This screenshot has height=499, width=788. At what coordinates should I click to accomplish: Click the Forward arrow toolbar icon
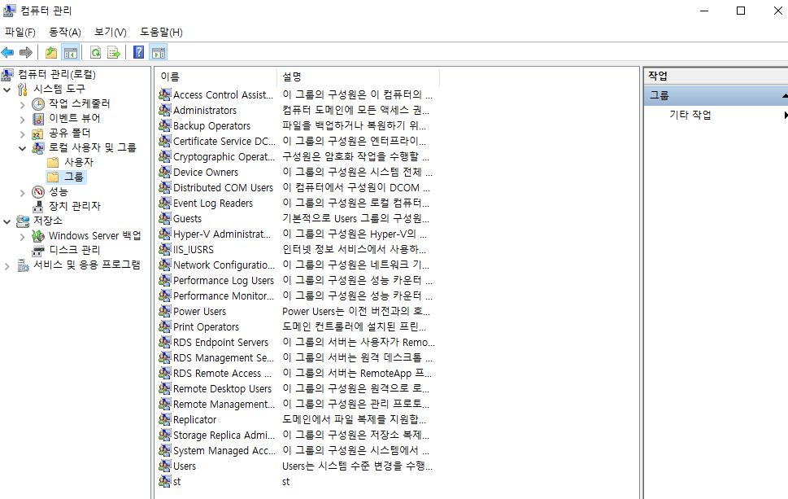point(26,52)
